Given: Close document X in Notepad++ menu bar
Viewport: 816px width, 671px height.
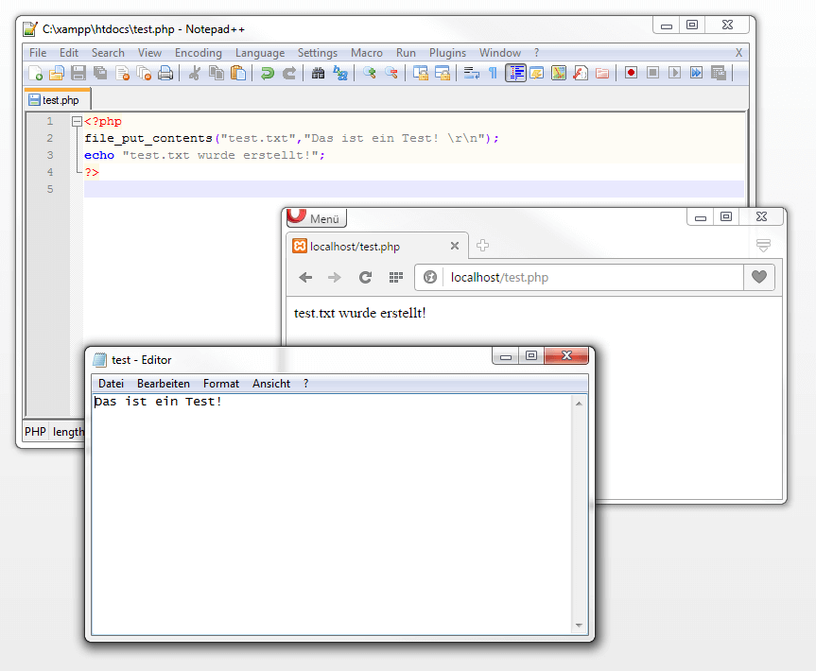Looking at the screenshot, I should point(738,53).
